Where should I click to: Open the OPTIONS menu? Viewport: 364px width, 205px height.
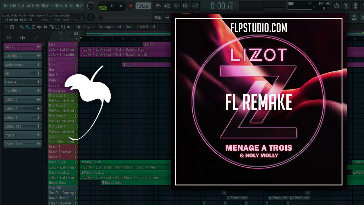point(57,6)
